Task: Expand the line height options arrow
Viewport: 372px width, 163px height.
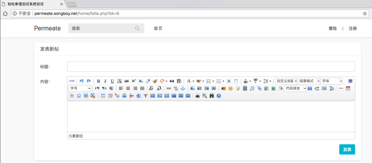Action: (x=270, y=81)
